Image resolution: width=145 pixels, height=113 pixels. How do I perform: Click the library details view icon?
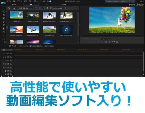pyautogui.click(x=50, y=8)
